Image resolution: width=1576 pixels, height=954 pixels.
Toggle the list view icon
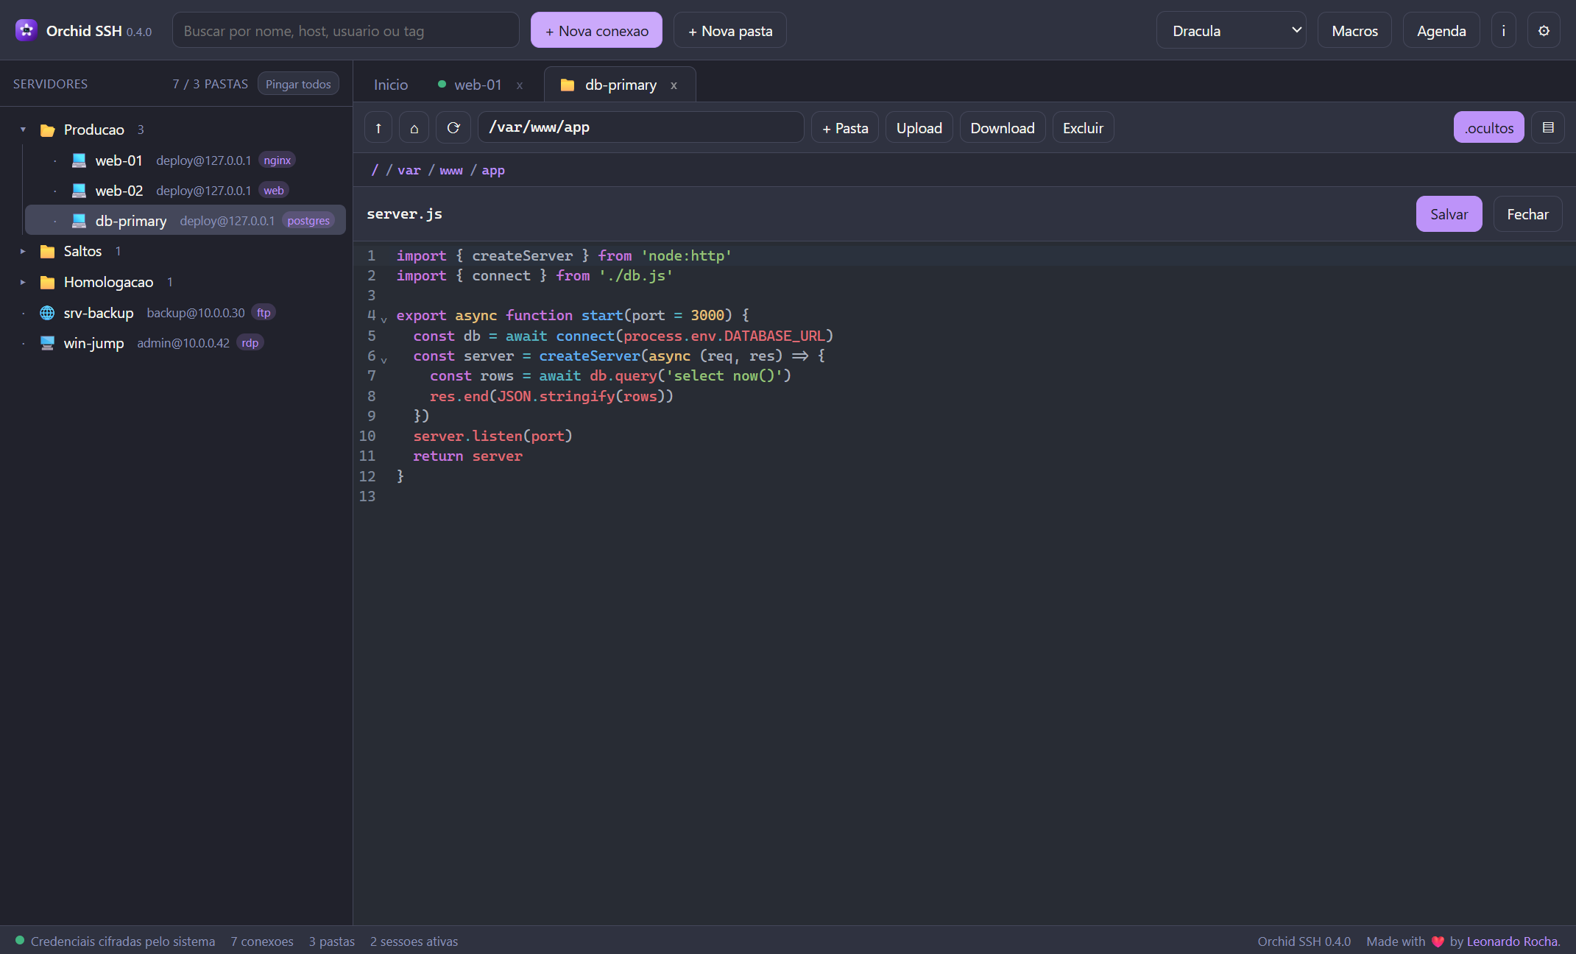pyautogui.click(x=1548, y=127)
